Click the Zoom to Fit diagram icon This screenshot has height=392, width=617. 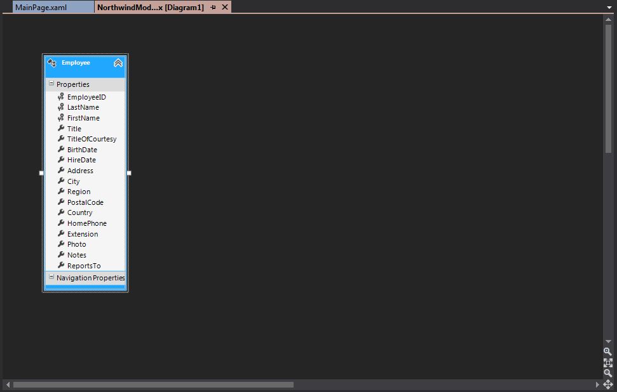click(607, 363)
